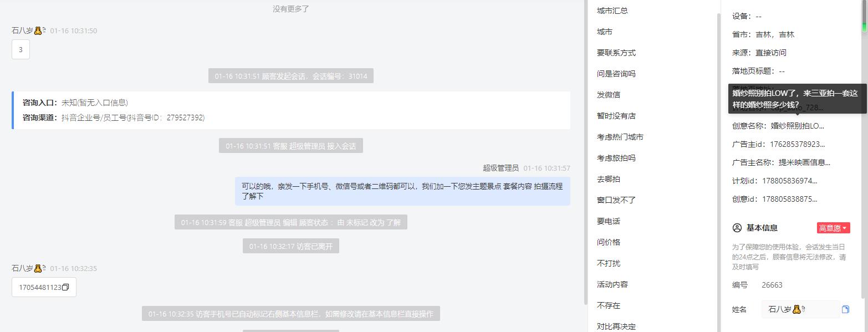
Task: Click the 姓名 input field
Action: pos(801,309)
